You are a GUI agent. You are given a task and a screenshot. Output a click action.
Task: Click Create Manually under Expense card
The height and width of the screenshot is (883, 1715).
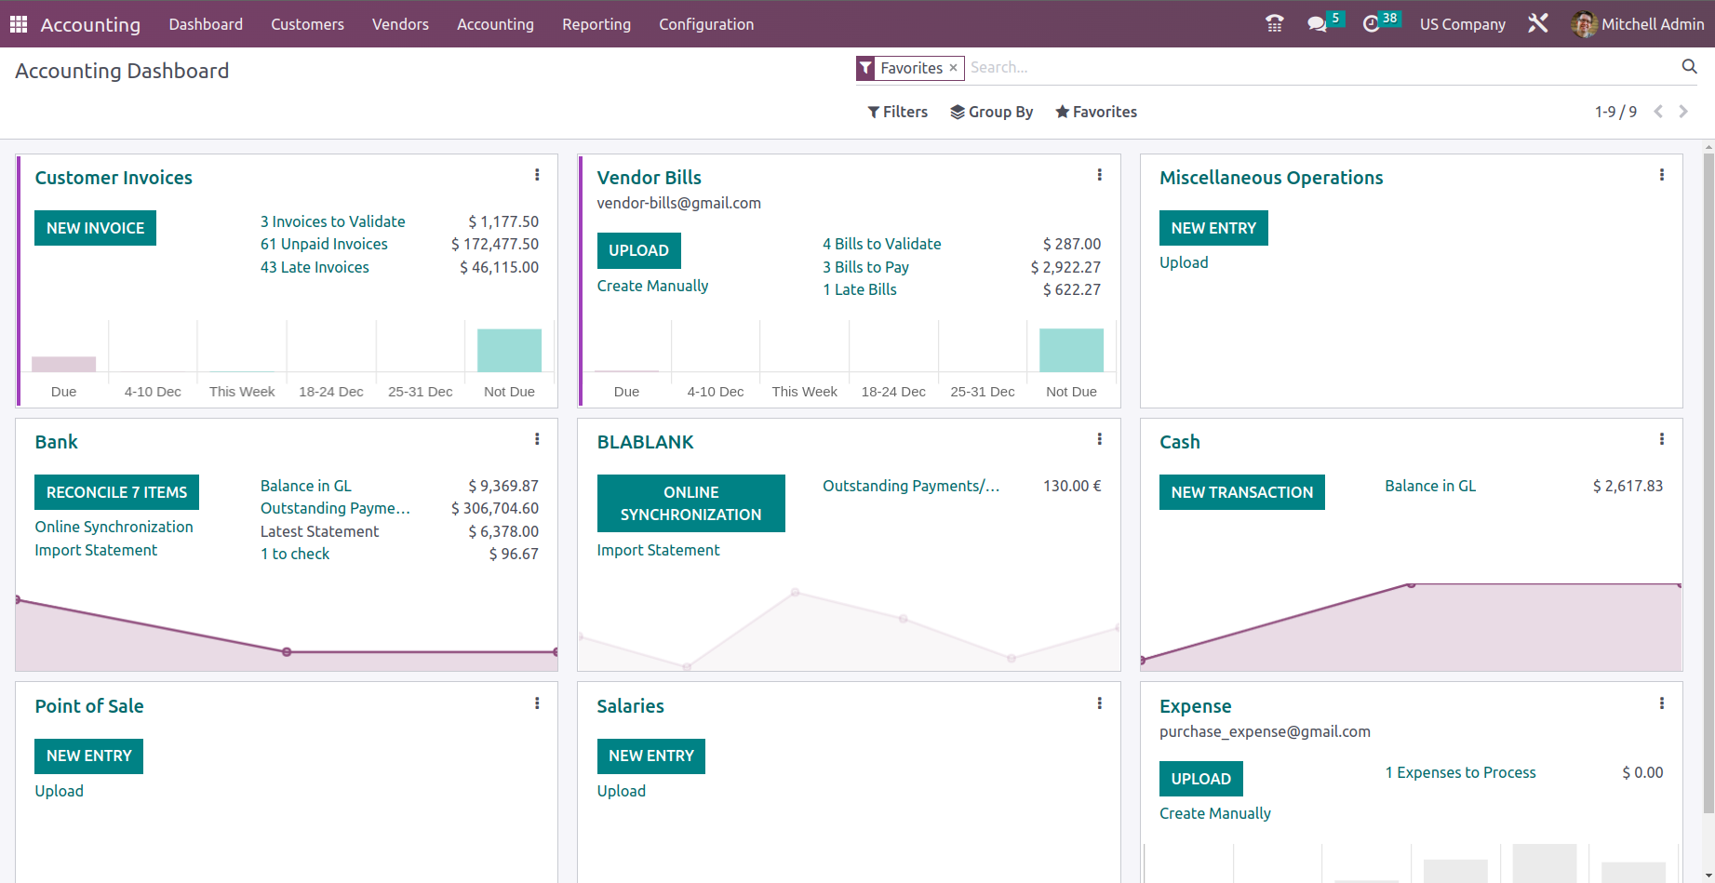pyautogui.click(x=1215, y=813)
